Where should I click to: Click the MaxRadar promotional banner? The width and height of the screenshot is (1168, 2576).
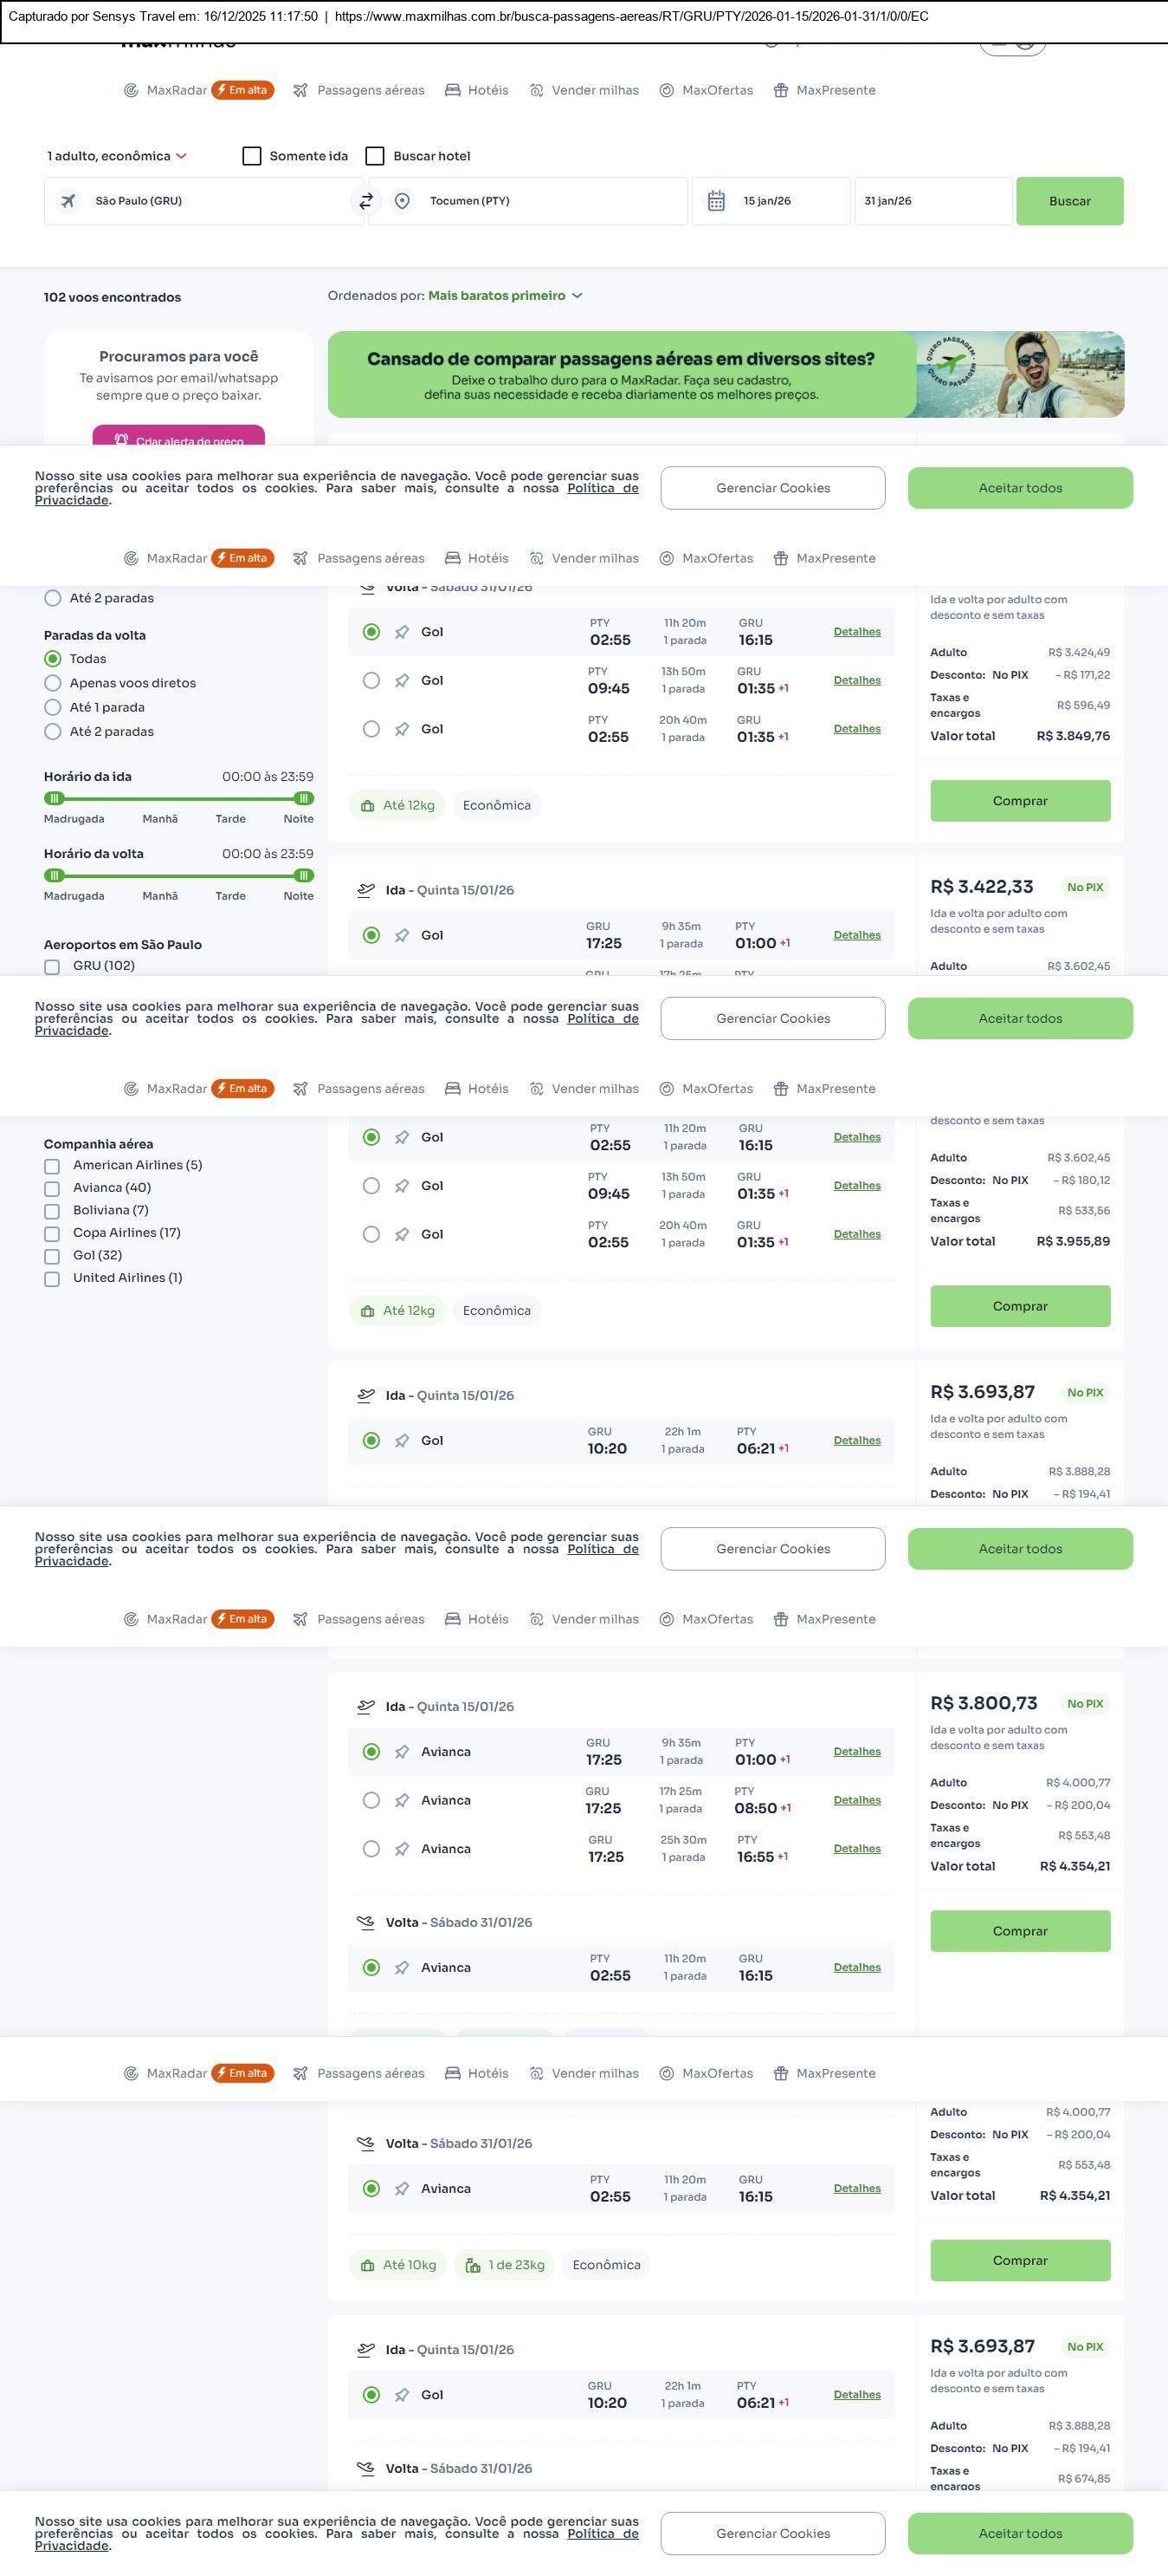[x=726, y=375]
